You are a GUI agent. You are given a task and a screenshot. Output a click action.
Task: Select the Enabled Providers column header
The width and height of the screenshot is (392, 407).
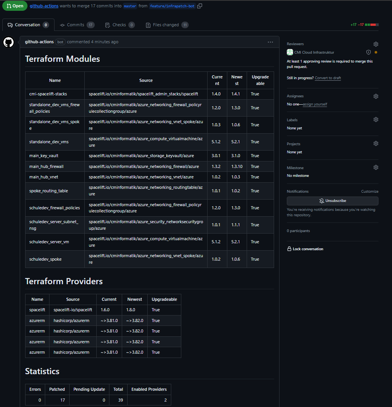[149, 389]
